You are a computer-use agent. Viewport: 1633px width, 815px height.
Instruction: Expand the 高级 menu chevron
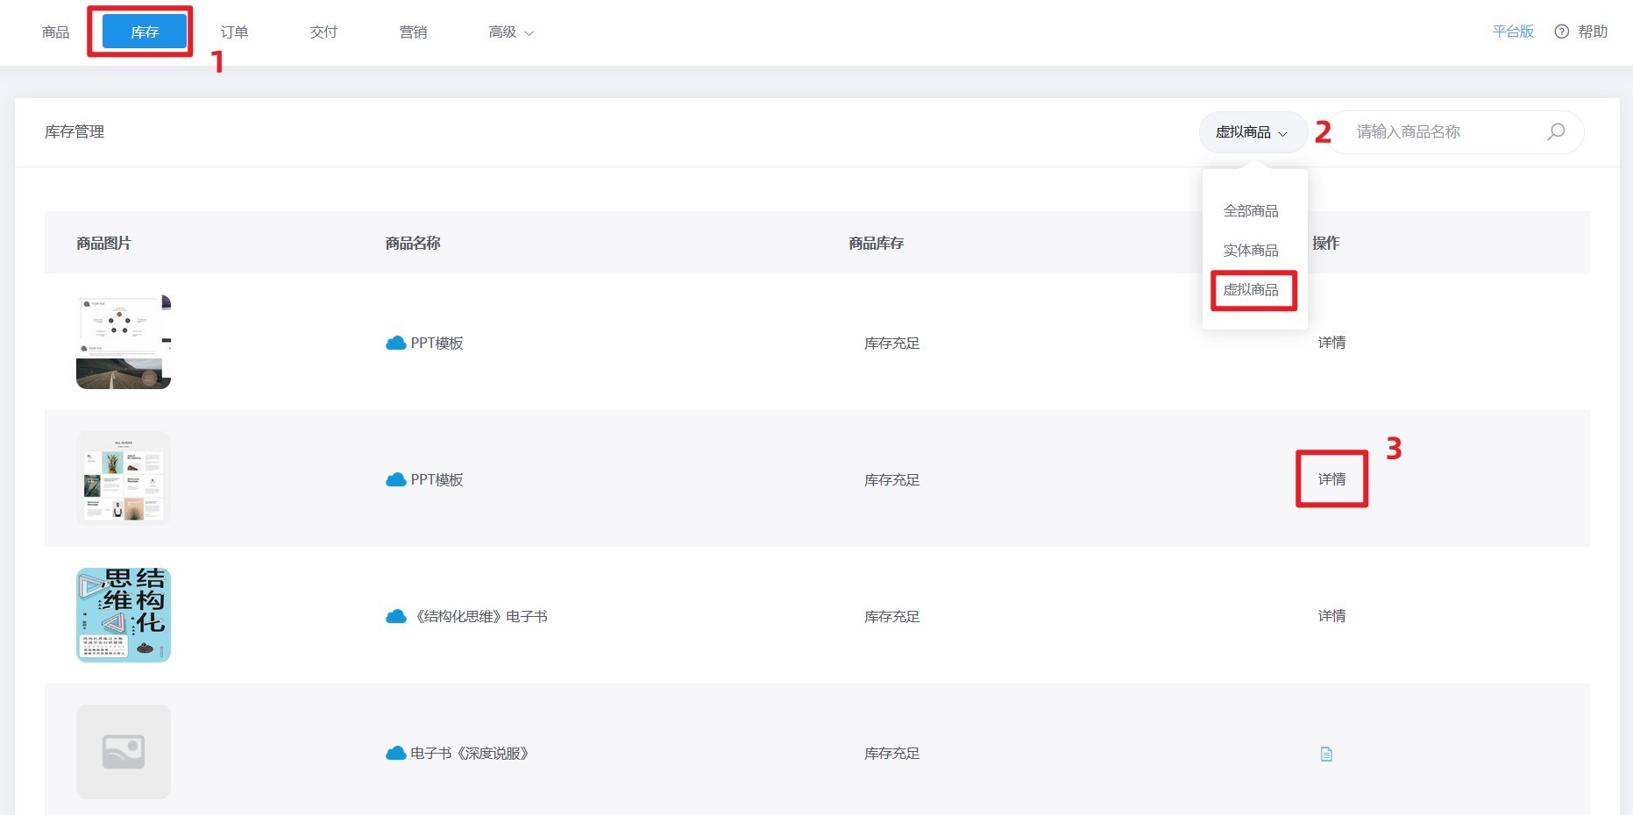529,33
